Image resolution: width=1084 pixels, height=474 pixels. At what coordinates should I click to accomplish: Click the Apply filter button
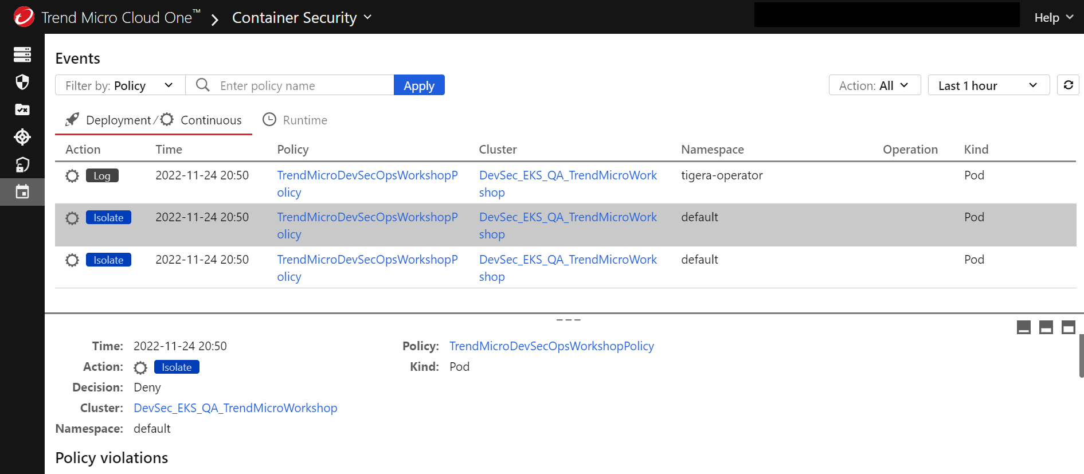pyautogui.click(x=419, y=85)
